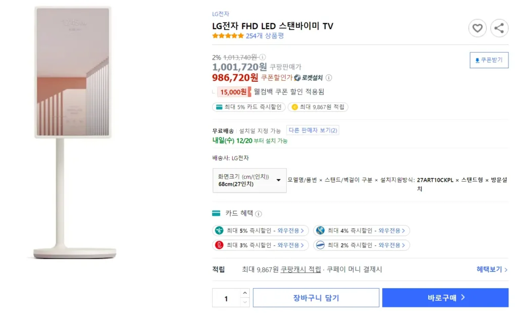Click info icon beside original price 1,013,740원

(262, 57)
